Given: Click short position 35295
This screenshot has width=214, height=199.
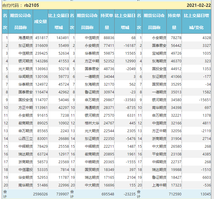Looking at the screenshot, I should pos(176,84).
